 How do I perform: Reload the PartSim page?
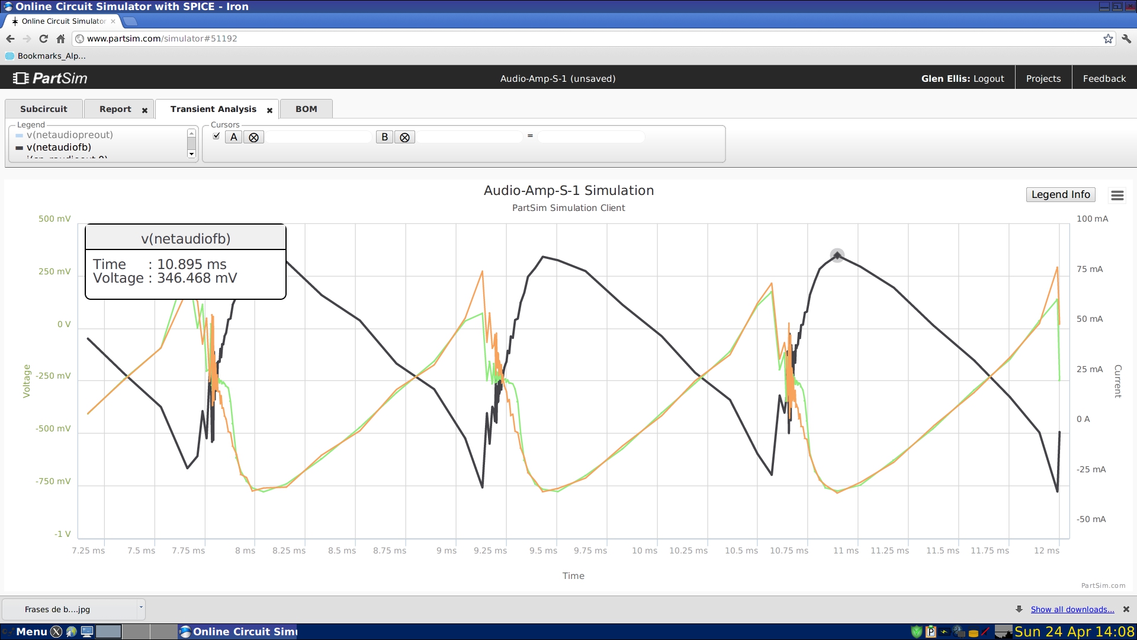click(43, 39)
